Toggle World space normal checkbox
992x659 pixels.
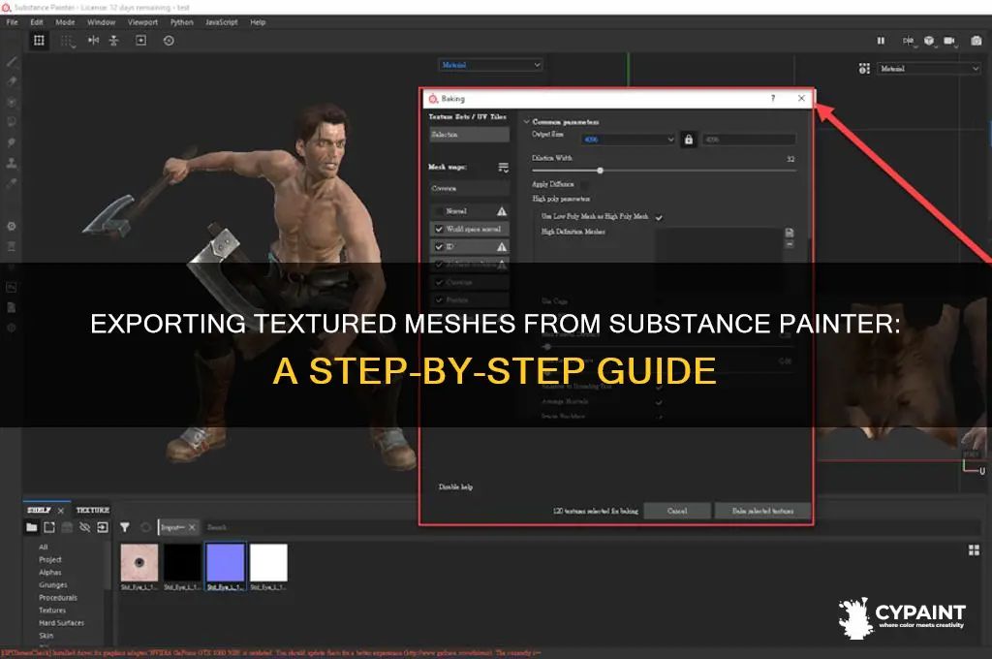pyautogui.click(x=439, y=229)
